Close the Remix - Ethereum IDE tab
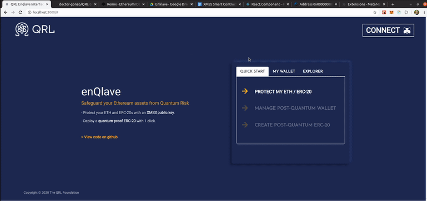The height and width of the screenshot is (201, 427). point(143,4)
